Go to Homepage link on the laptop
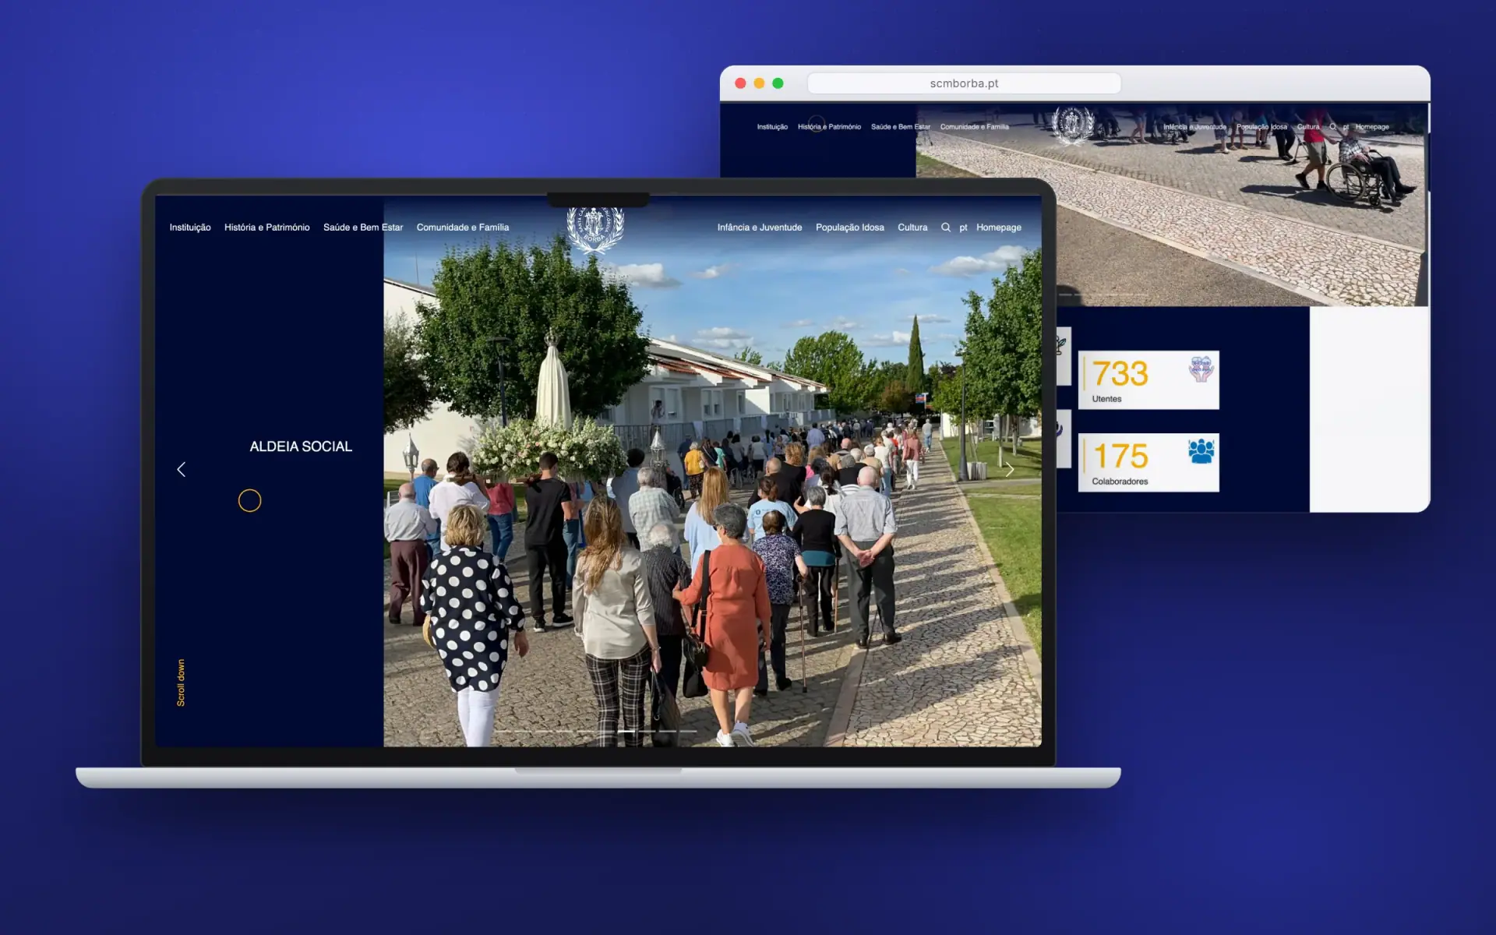Screen dimensions: 1496x935 click(x=999, y=228)
